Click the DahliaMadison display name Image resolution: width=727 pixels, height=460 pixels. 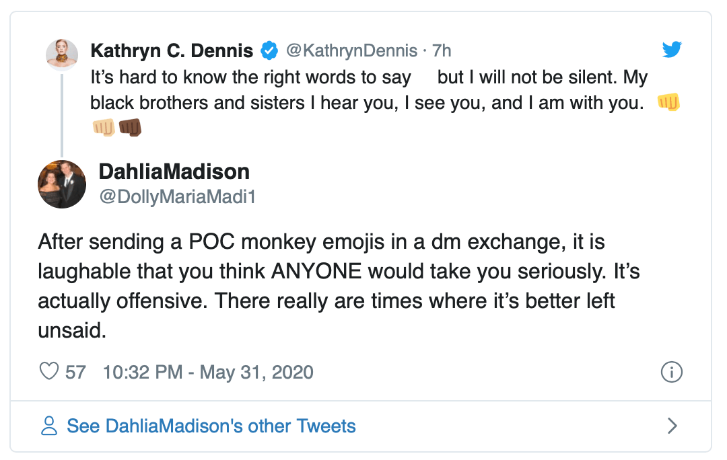tap(174, 171)
